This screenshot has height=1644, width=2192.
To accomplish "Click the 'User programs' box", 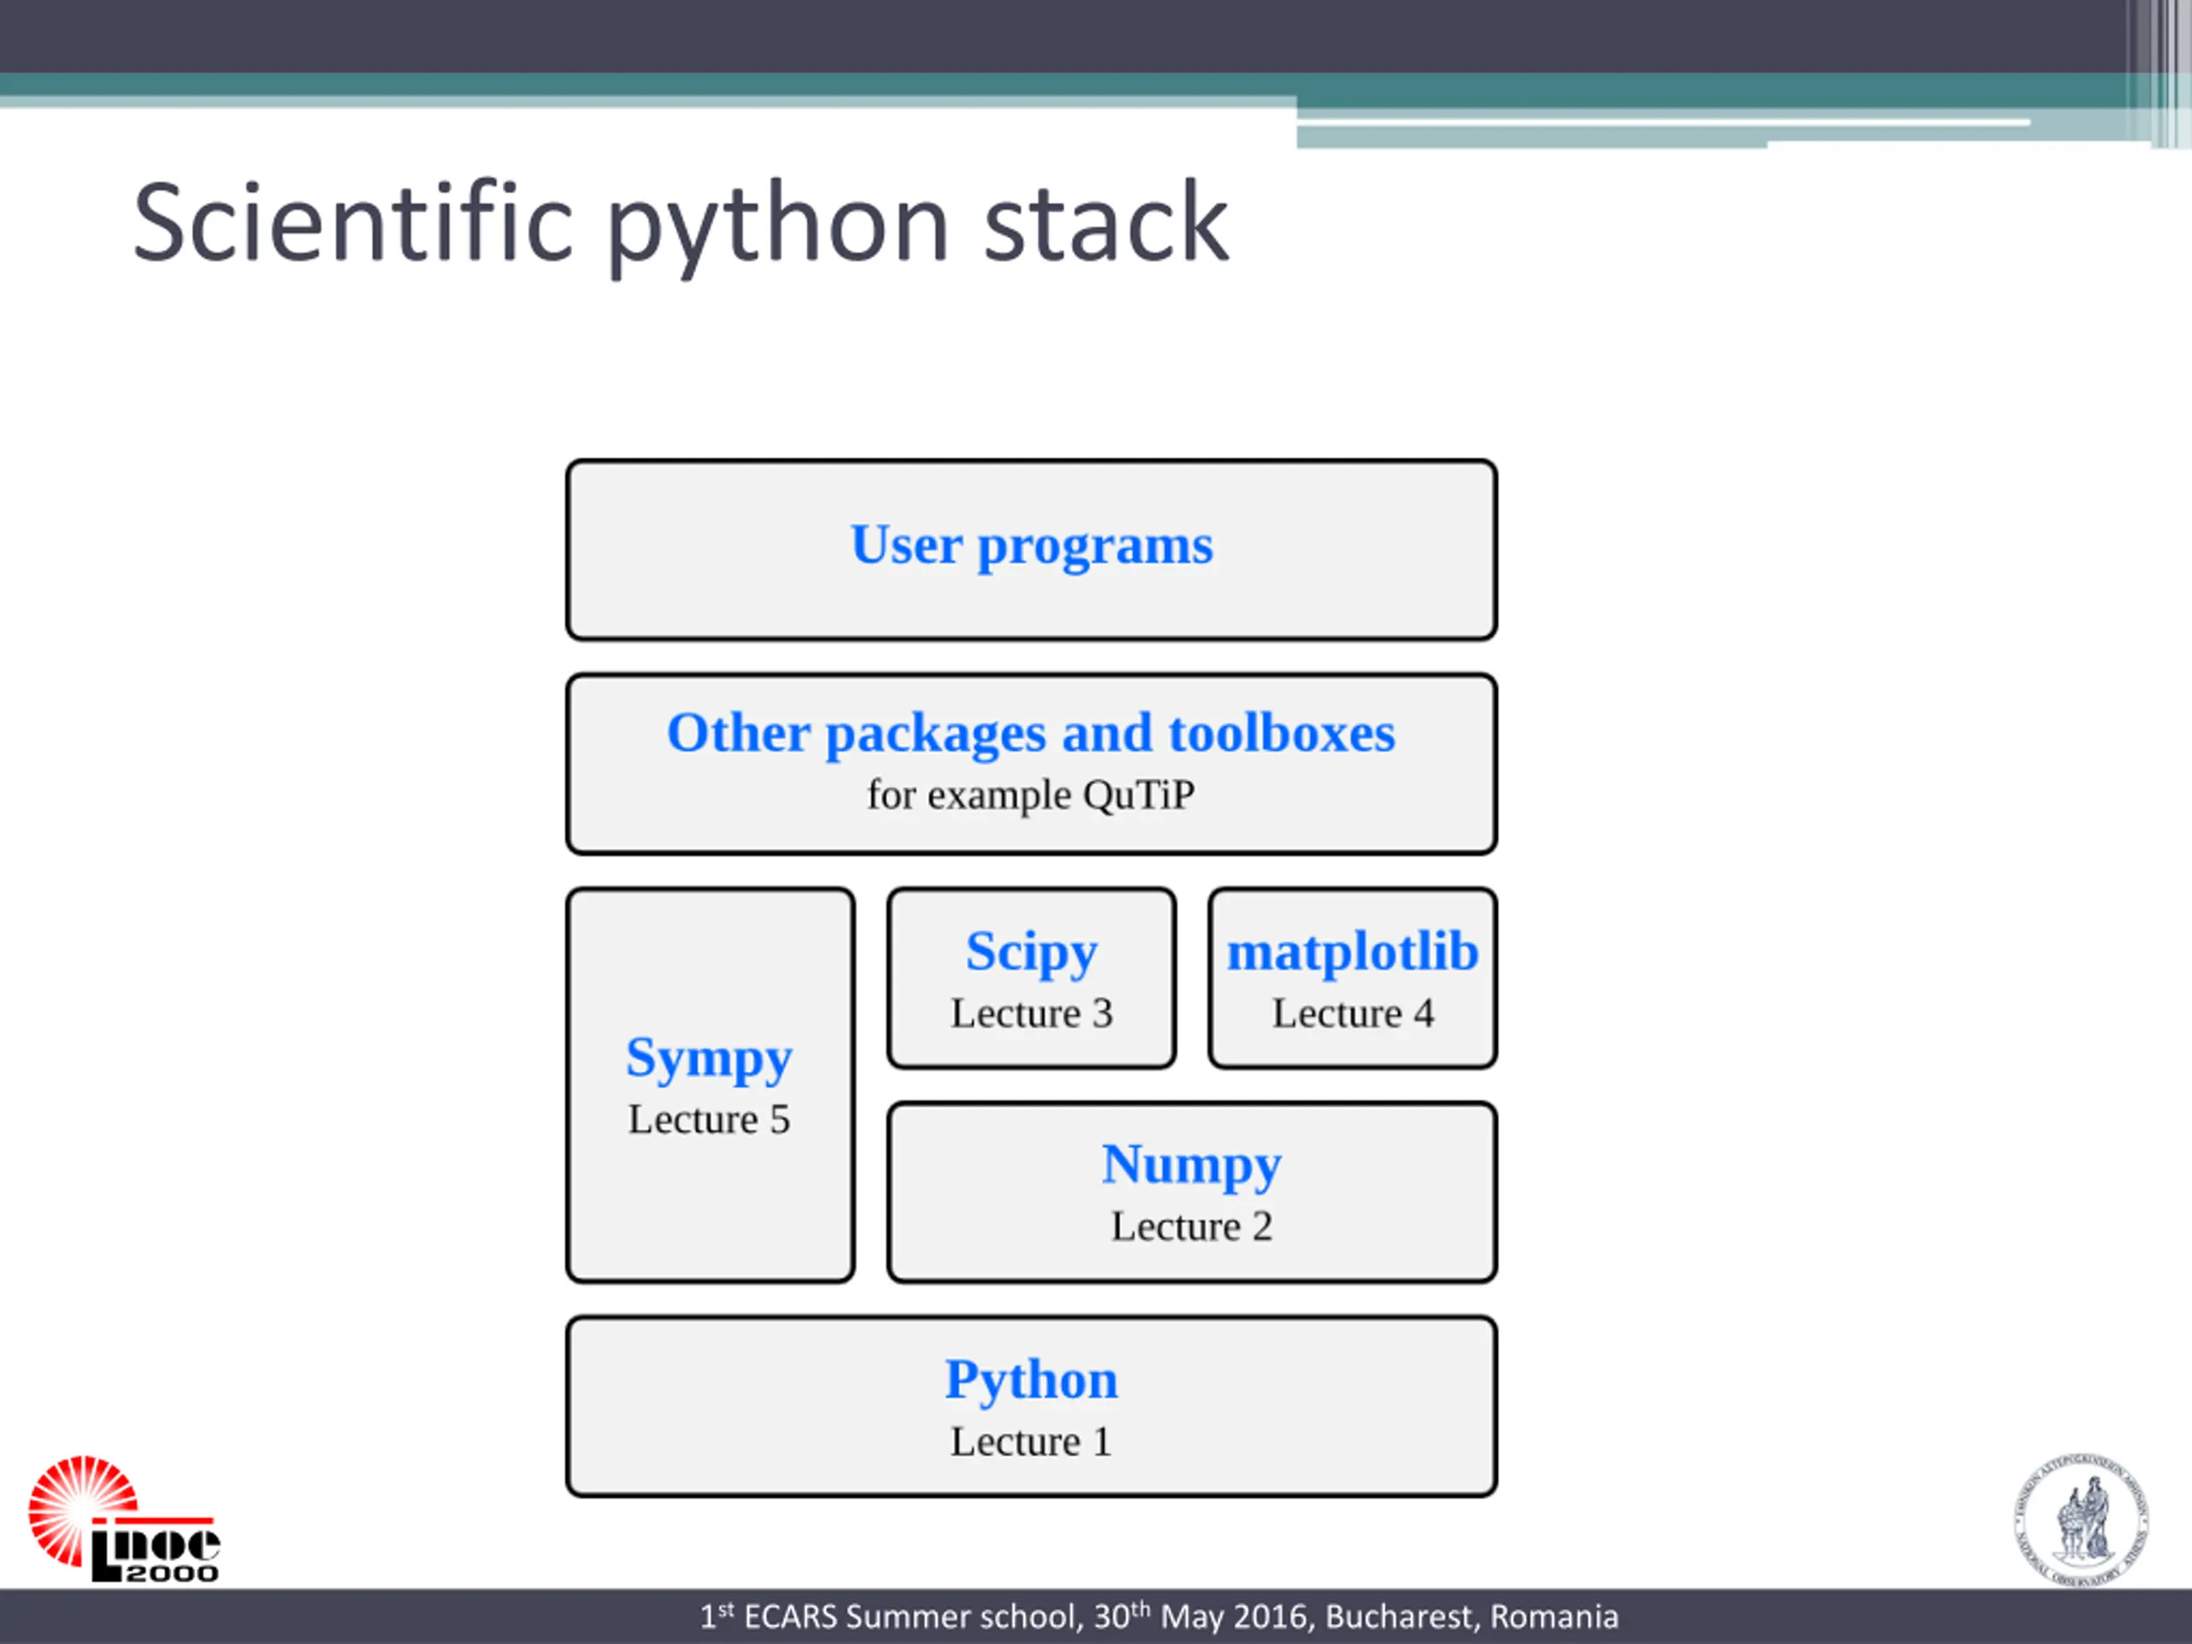I will 1032,550.
